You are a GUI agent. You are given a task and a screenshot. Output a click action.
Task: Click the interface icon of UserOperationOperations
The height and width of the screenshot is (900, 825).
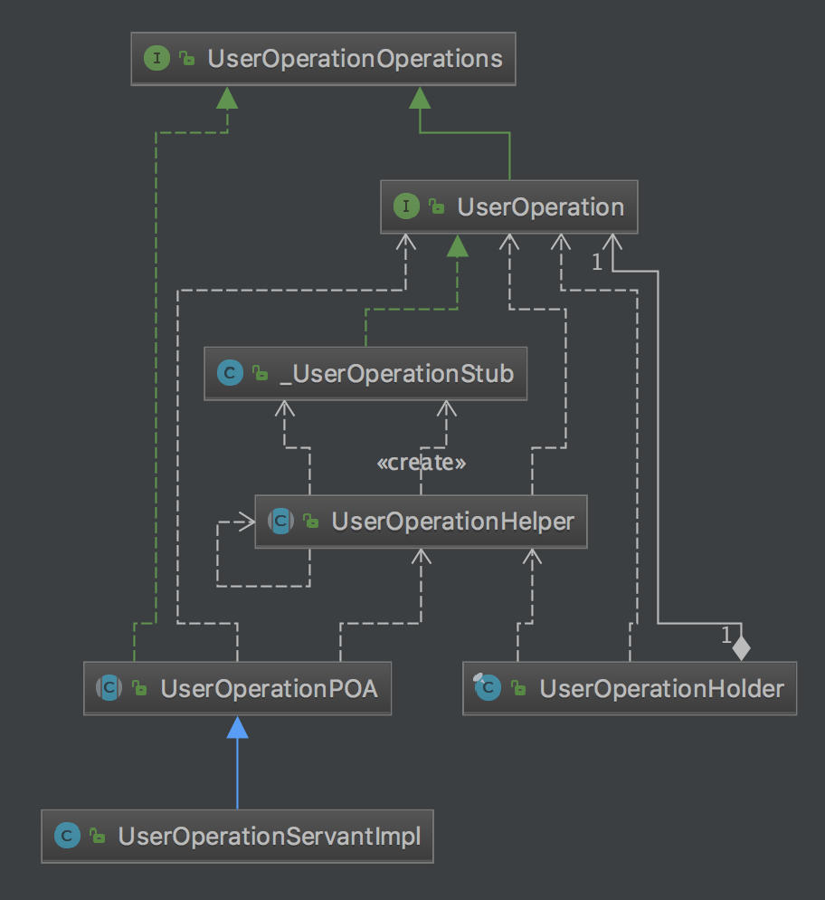click(x=156, y=59)
